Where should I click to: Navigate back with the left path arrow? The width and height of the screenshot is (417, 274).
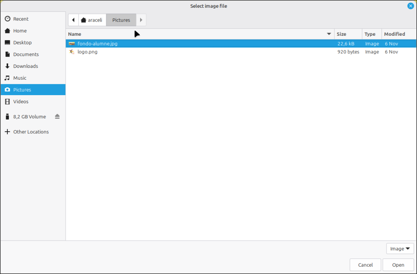pyautogui.click(x=73, y=20)
